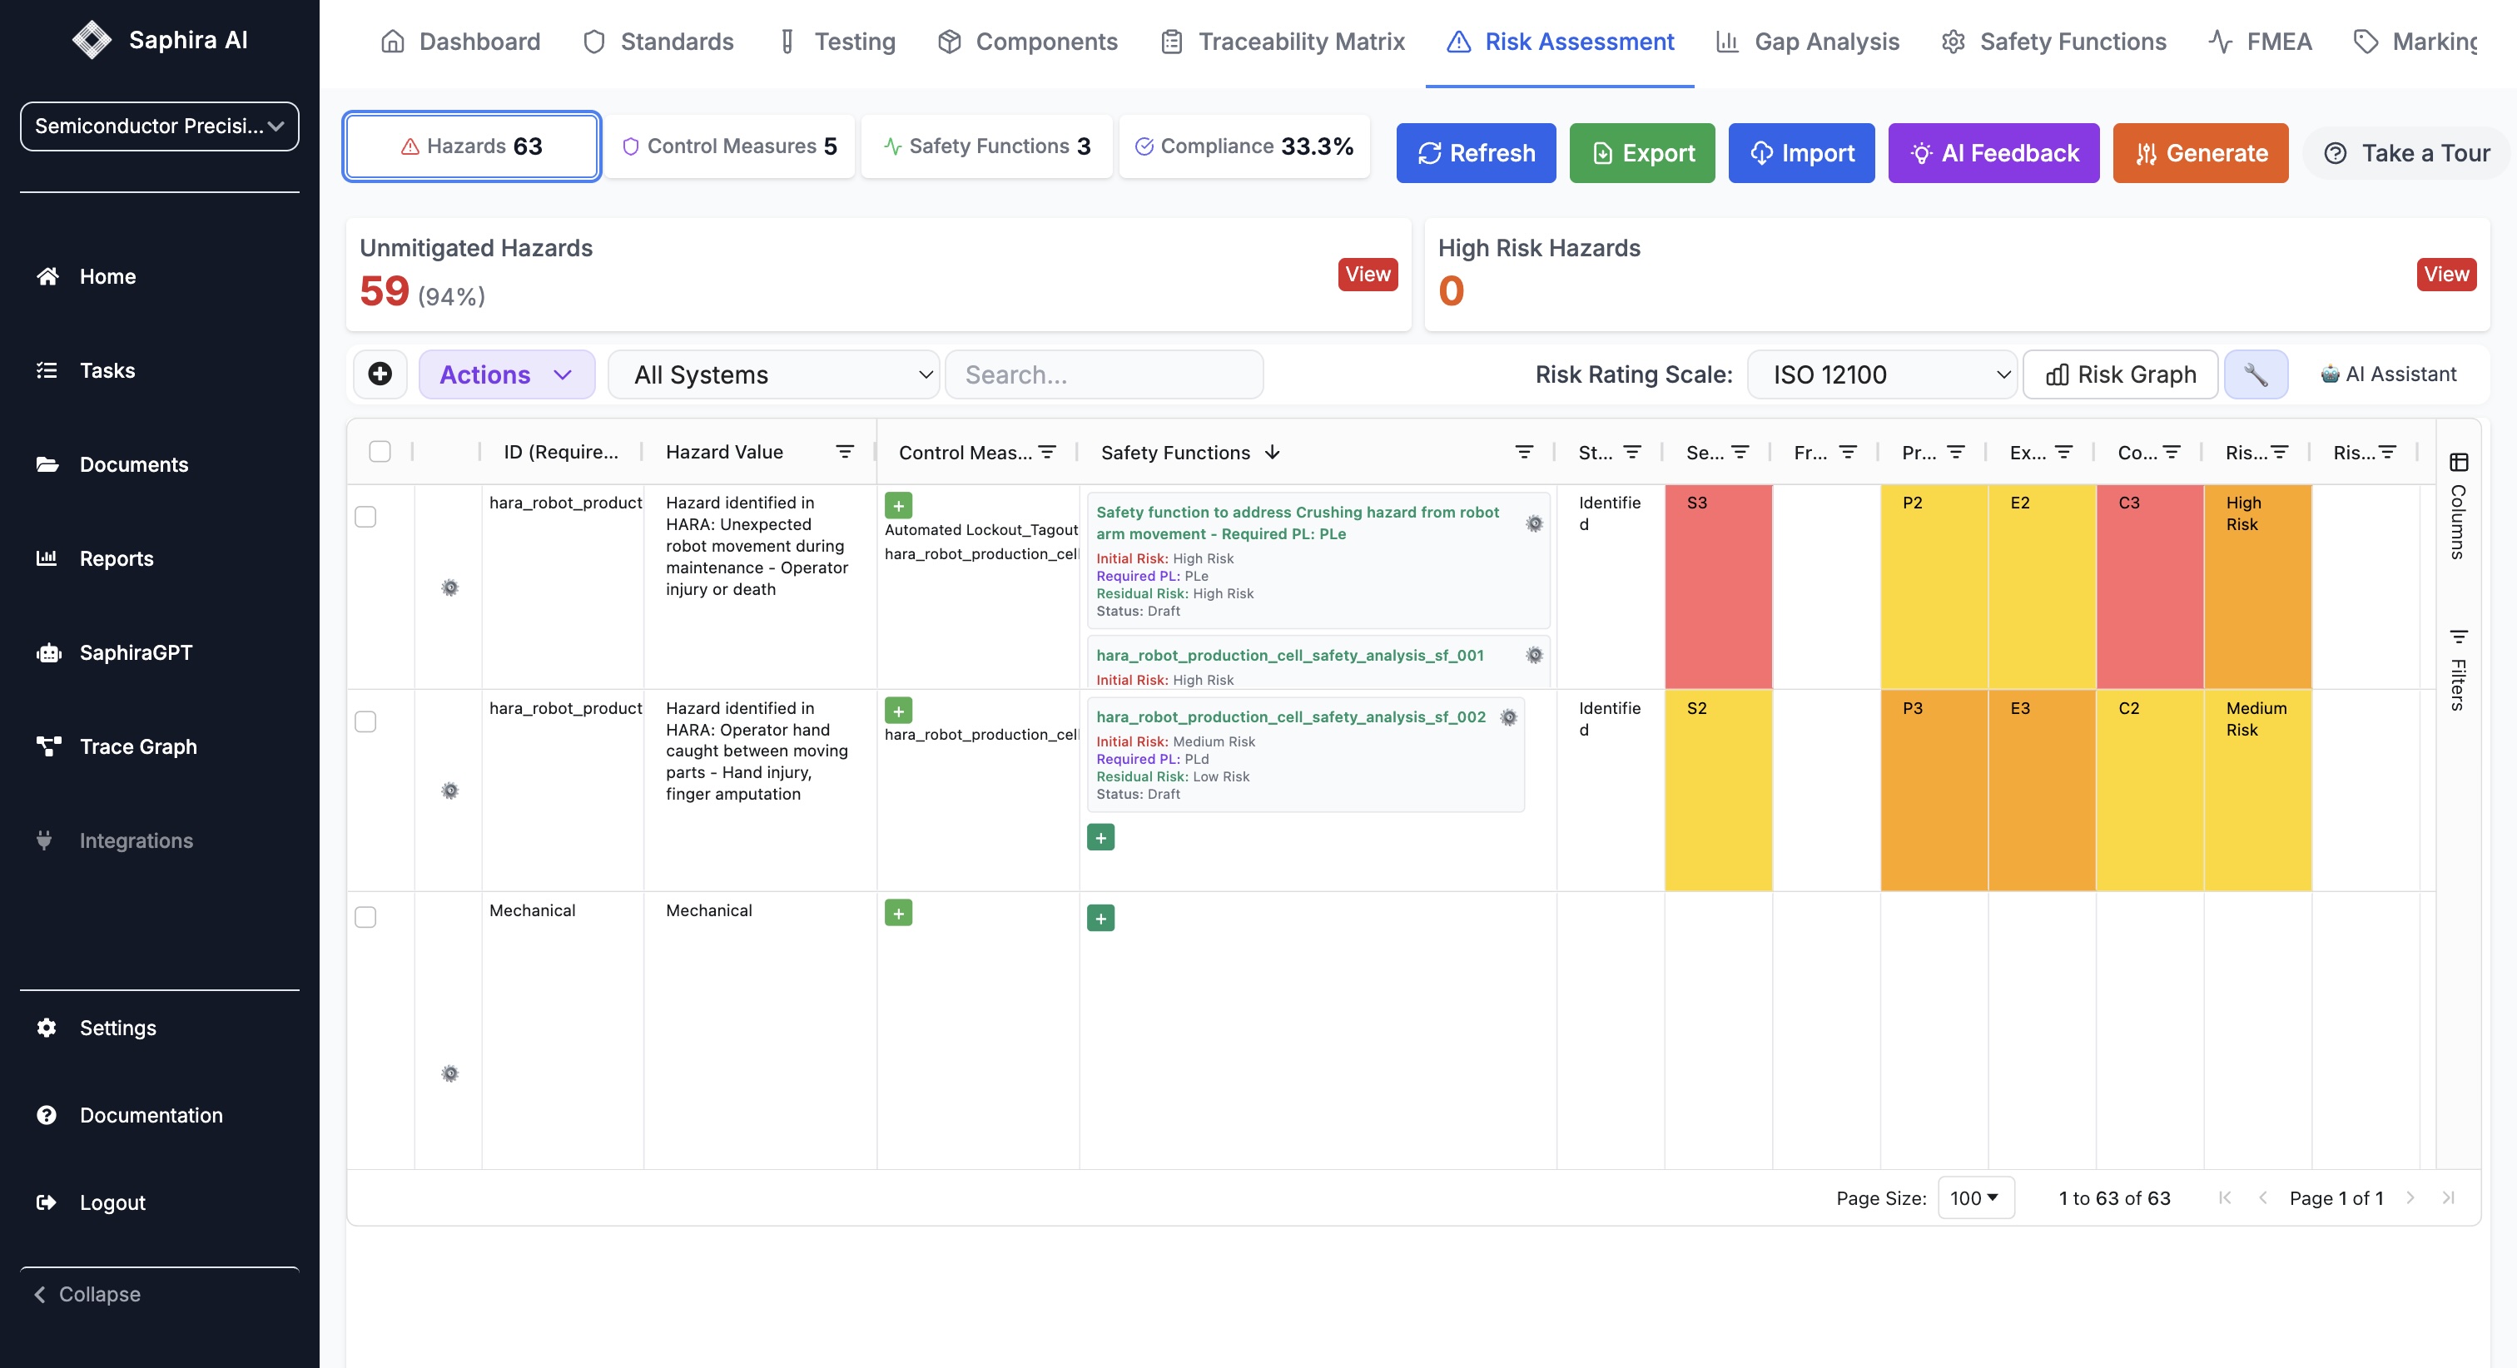Click View for Unmitigated Hazards

(x=1367, y=275)
